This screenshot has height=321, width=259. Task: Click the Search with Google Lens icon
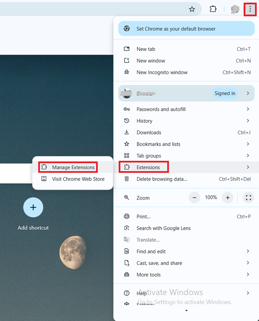click(127, 228)
